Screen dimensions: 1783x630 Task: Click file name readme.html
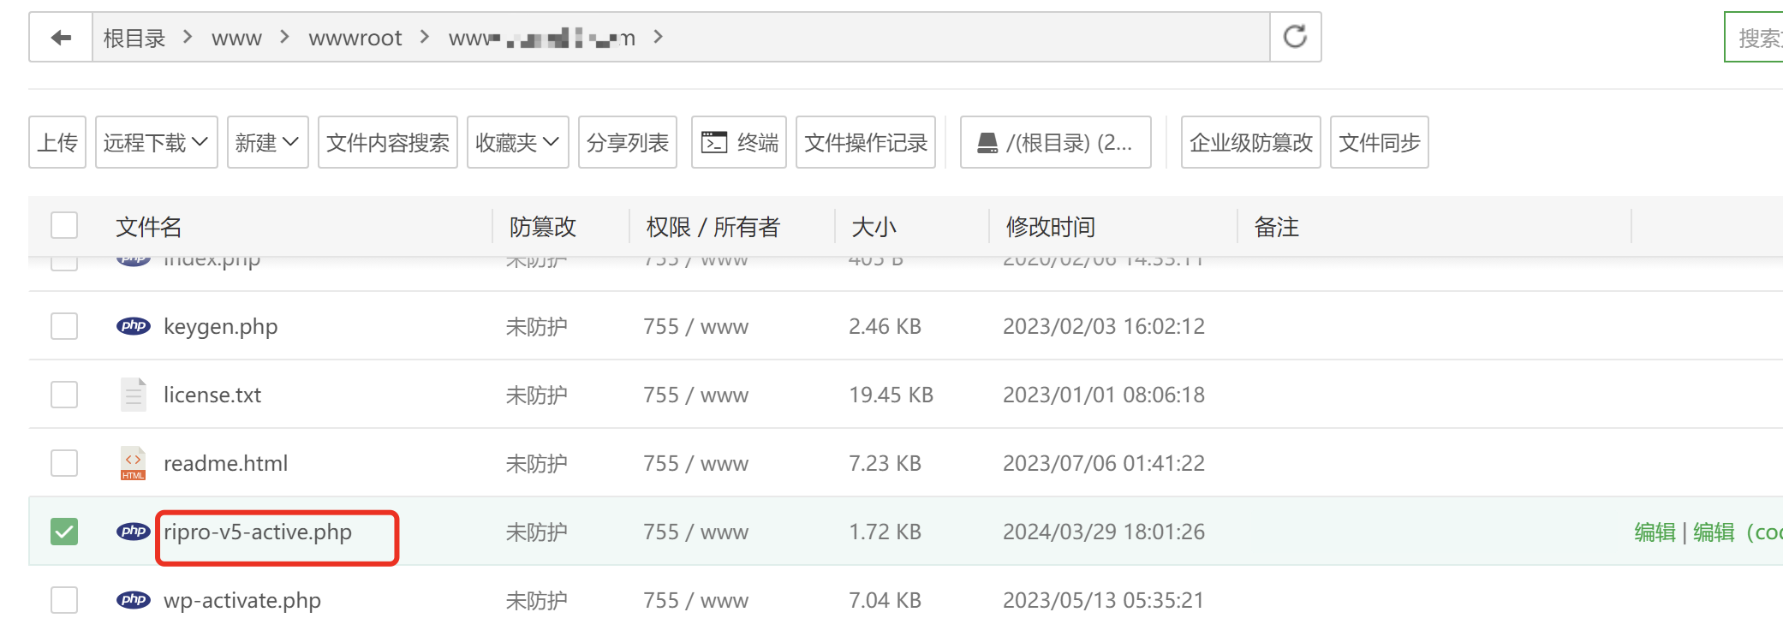(225, 463)
